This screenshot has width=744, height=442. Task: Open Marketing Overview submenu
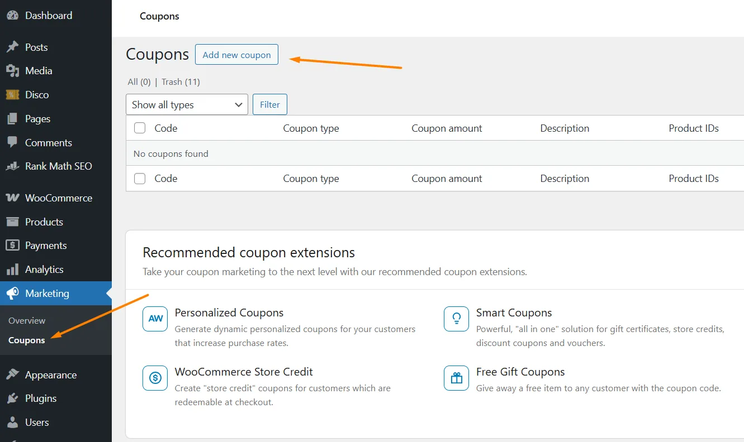click(x=27, y=321)
